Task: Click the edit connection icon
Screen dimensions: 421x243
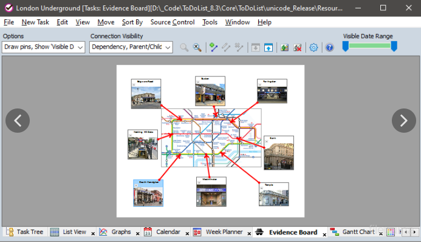Action: click(x=226, y=47)
